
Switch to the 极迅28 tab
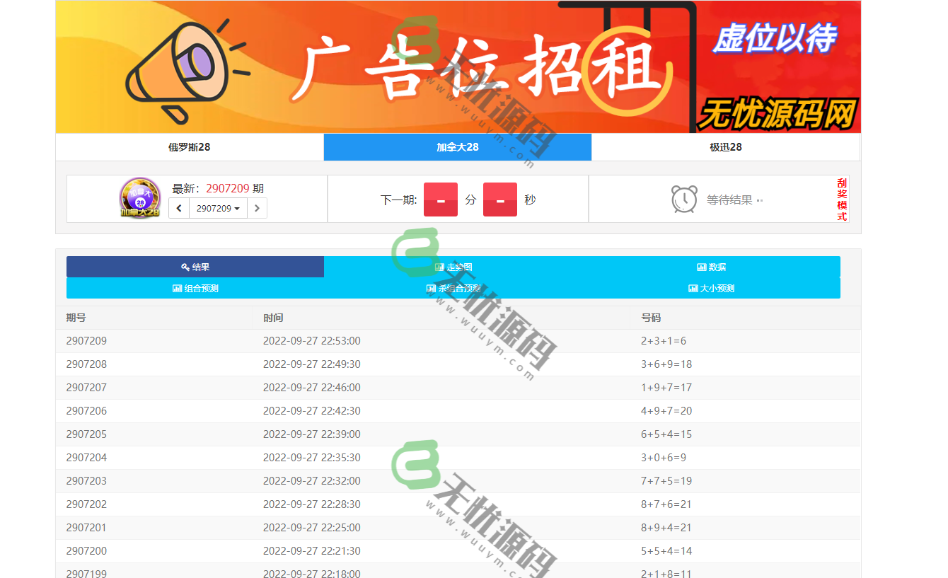(x=725, y=147)
